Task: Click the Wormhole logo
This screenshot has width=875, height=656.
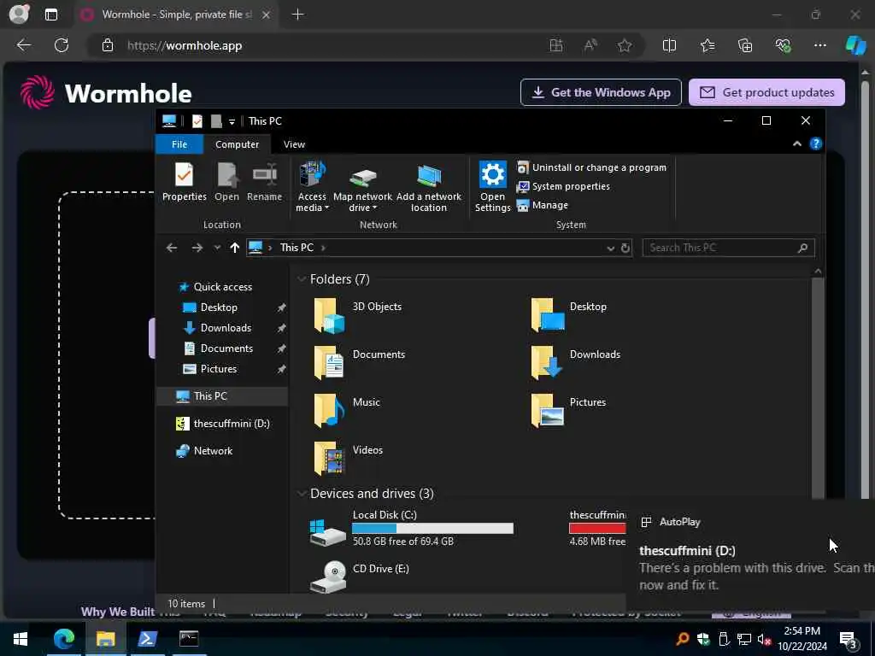Action: click(x=106, y=92)
